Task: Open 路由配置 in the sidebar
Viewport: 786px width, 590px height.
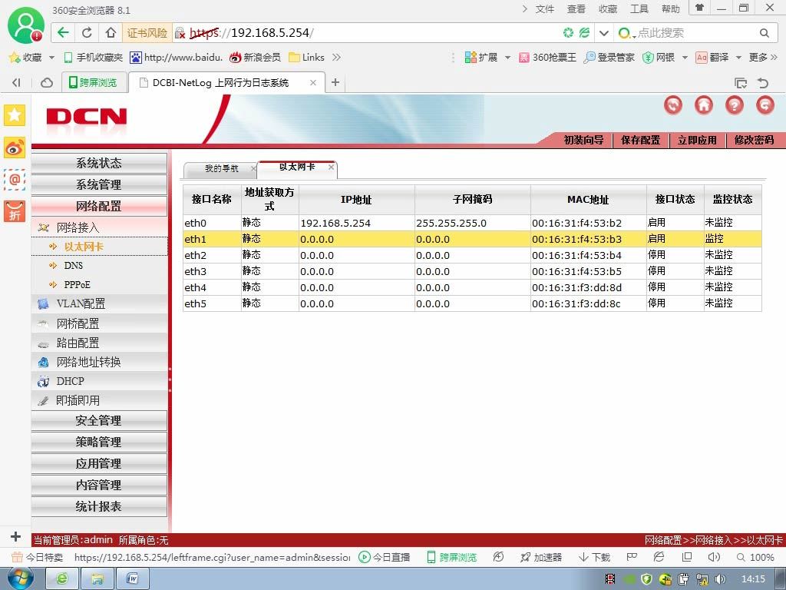Action: coord(78,343)
